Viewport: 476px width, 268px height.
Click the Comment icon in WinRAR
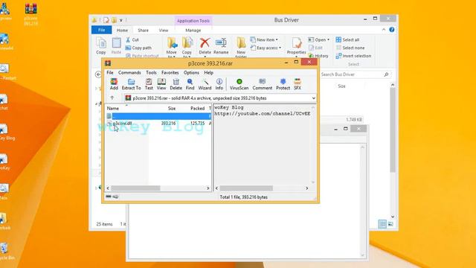point(263,84)
